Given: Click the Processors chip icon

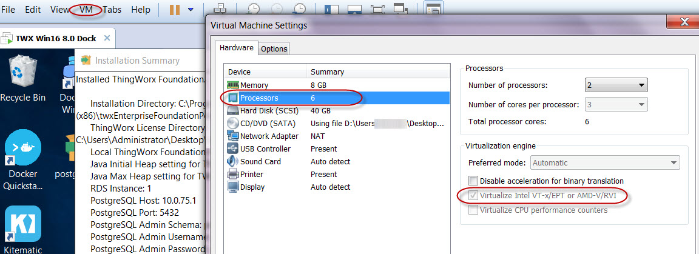Looking at the screenshot, I should click(233, 98).
